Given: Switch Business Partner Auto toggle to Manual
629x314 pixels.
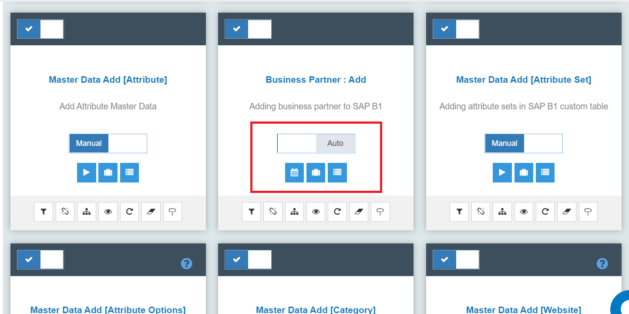Looking at the screenshot, I should (x=316, y=143).
